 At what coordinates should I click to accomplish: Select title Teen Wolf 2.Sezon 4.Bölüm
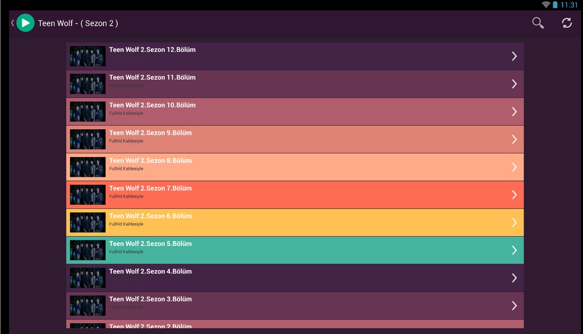point(150,272)
